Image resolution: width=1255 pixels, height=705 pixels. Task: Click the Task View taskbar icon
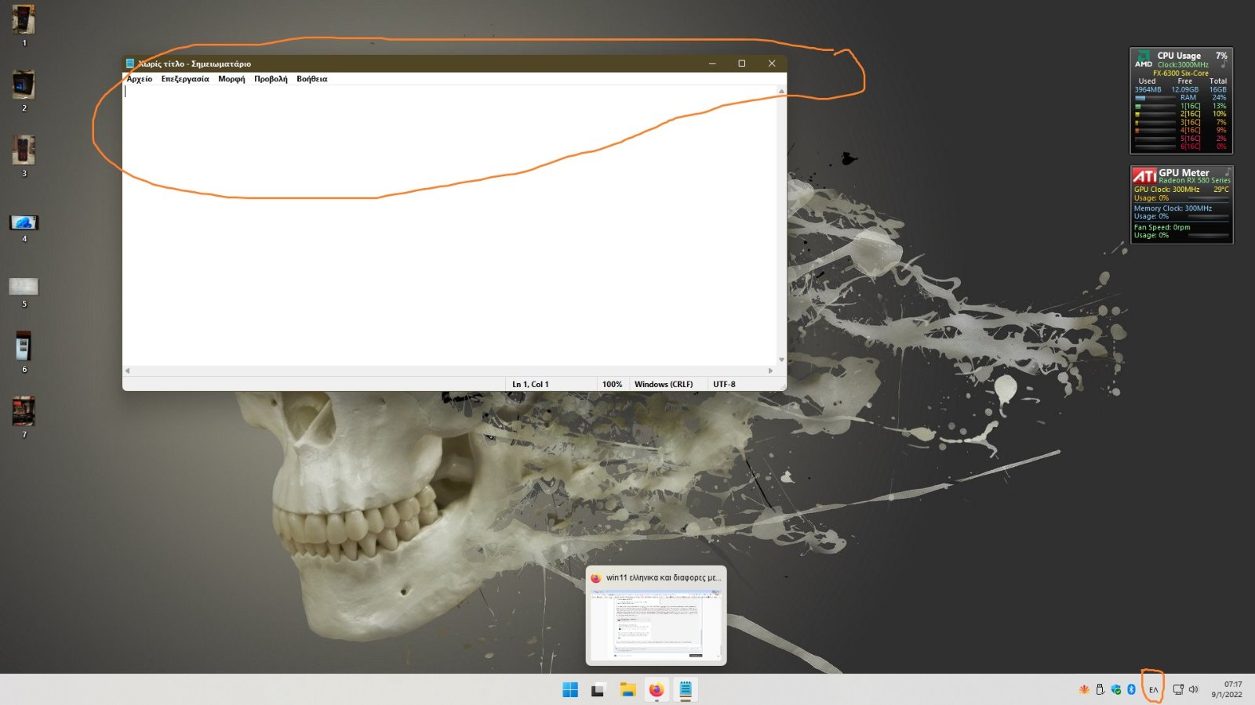pos(598,689)
